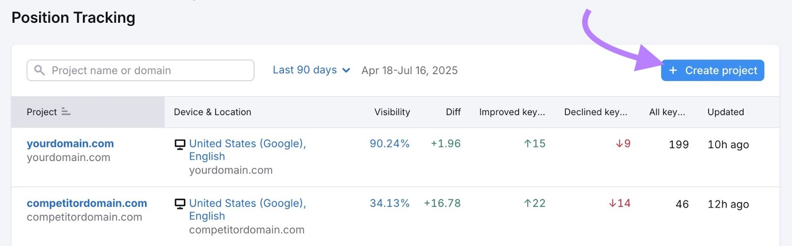This screenshot has width=792, height=246.
Task: Click the search magnifier icon
Action: coord(39,71)
